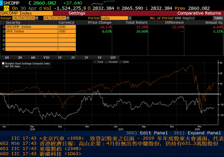Click start date field 06/04/2018
Image resolution: width=224 pixels, height=157 pixels.
23,18
